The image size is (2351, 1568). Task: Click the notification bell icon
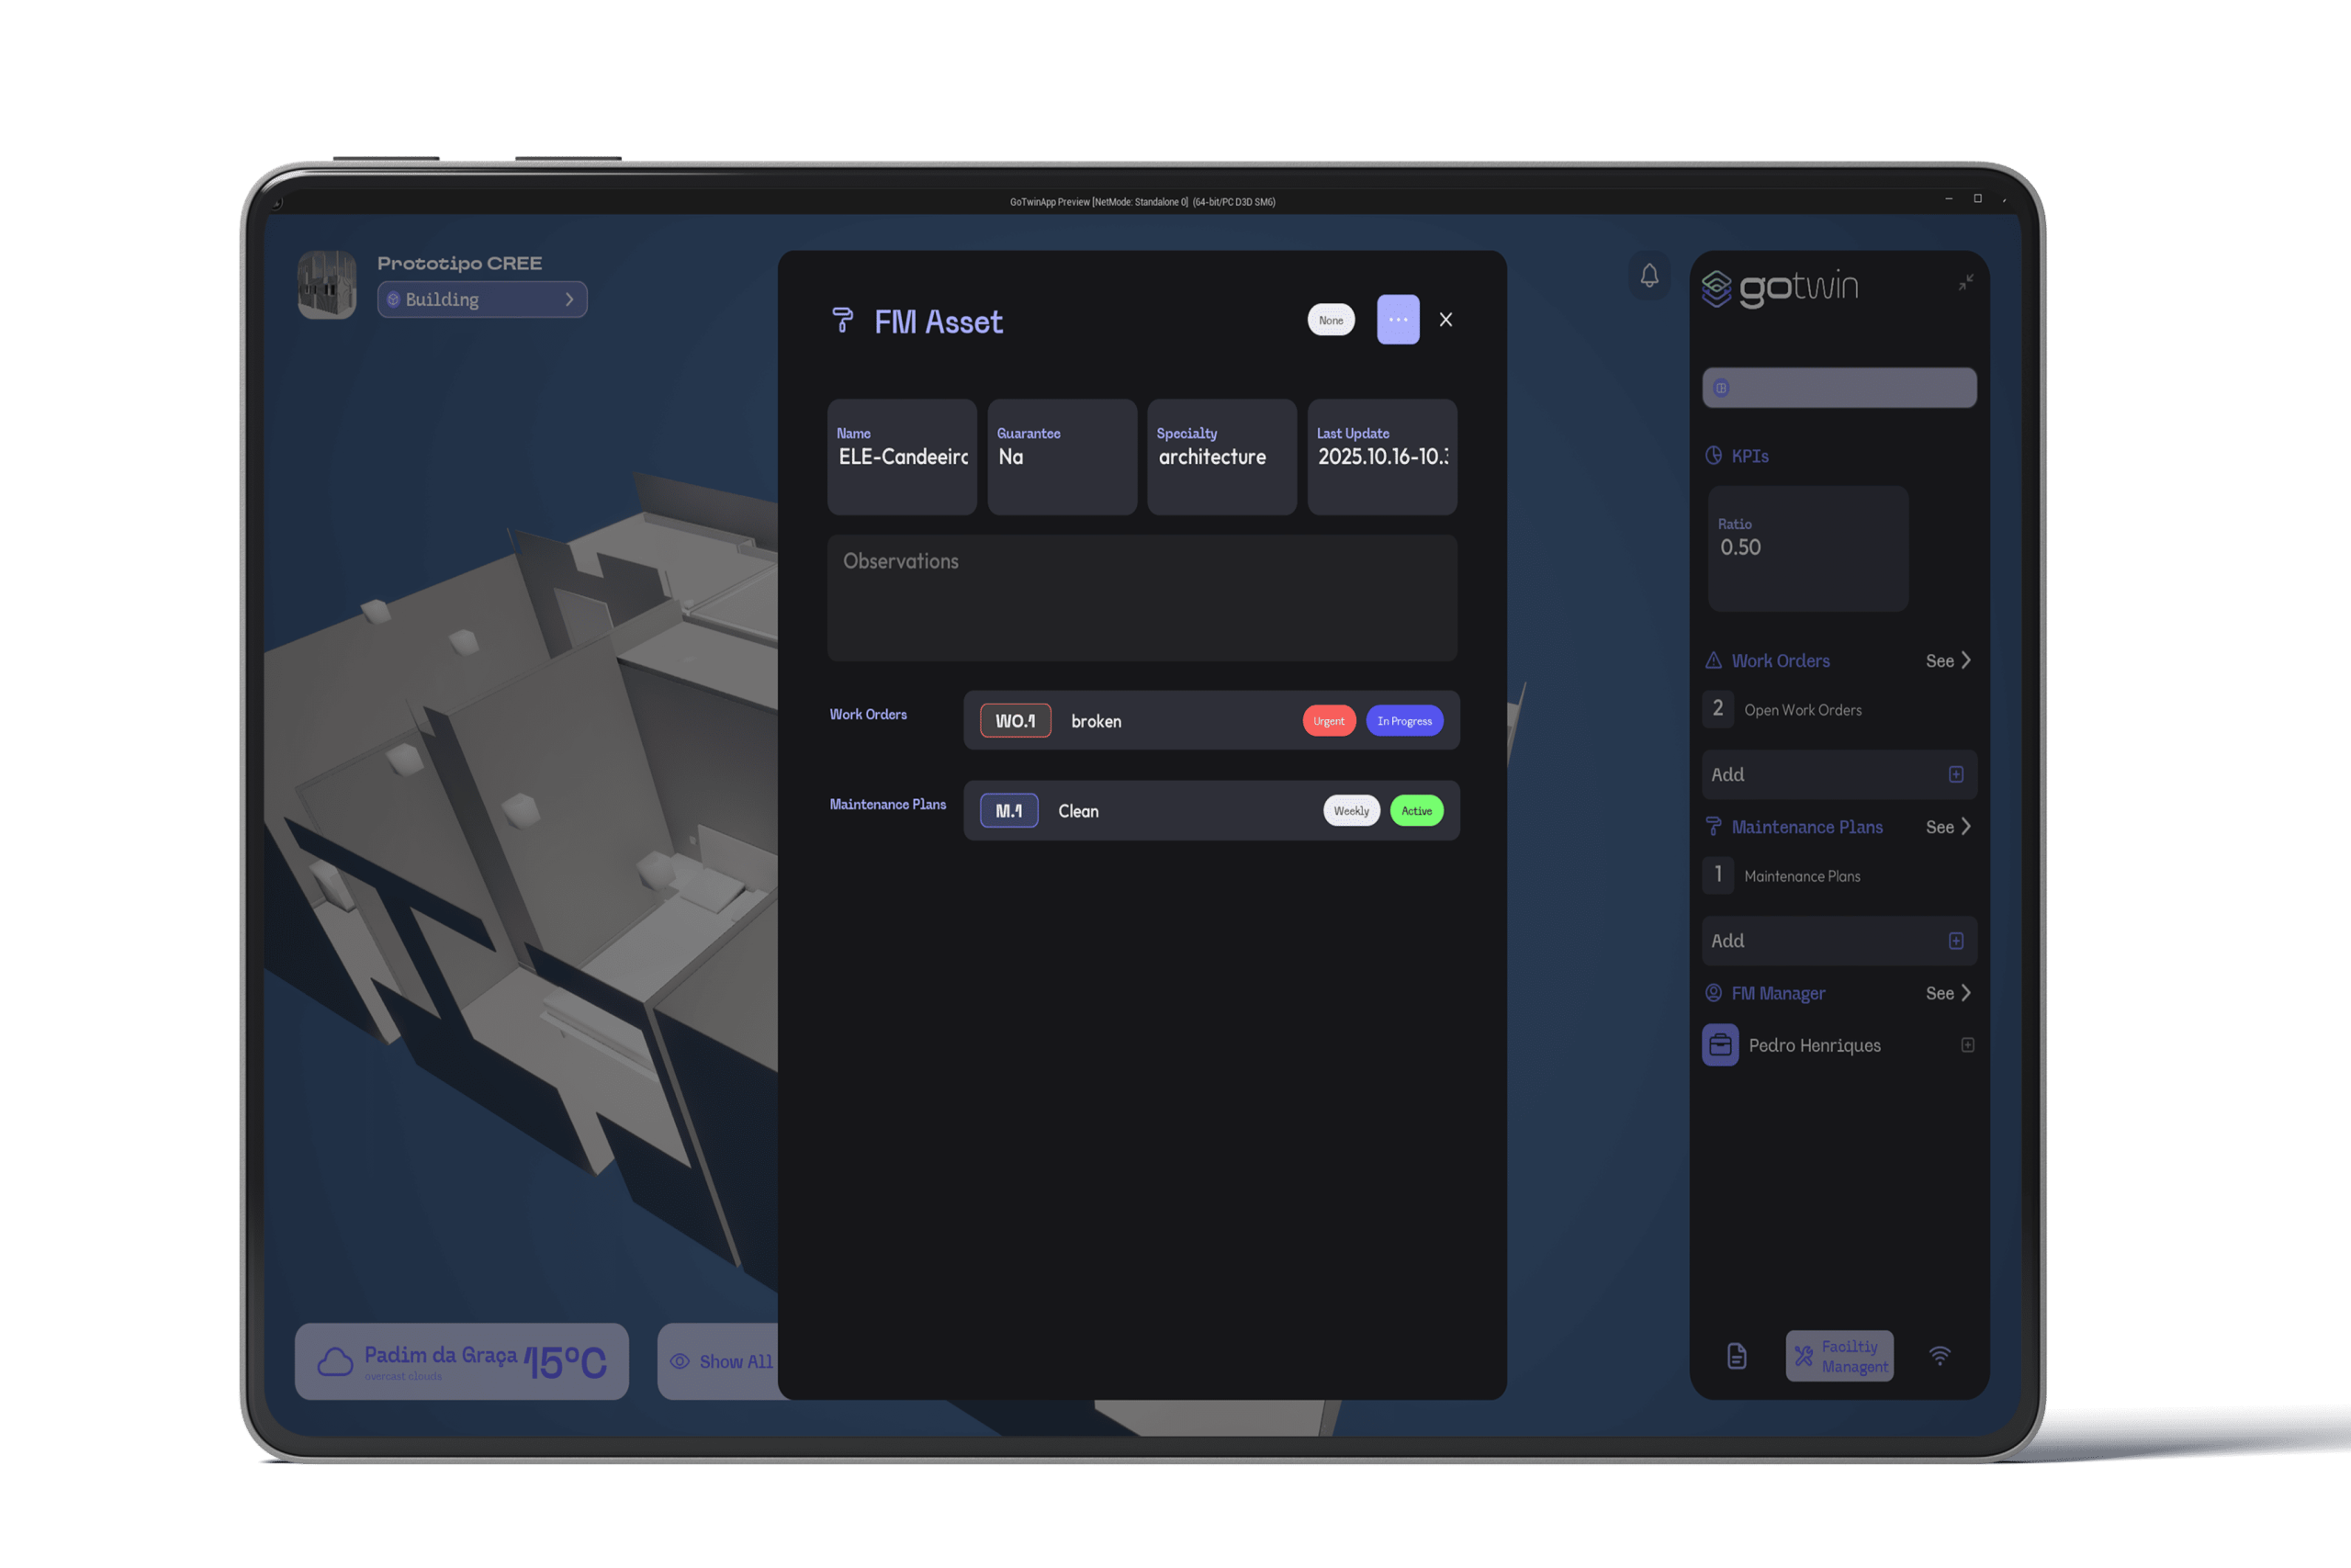pyautogui.click(x=1649, y=275)
